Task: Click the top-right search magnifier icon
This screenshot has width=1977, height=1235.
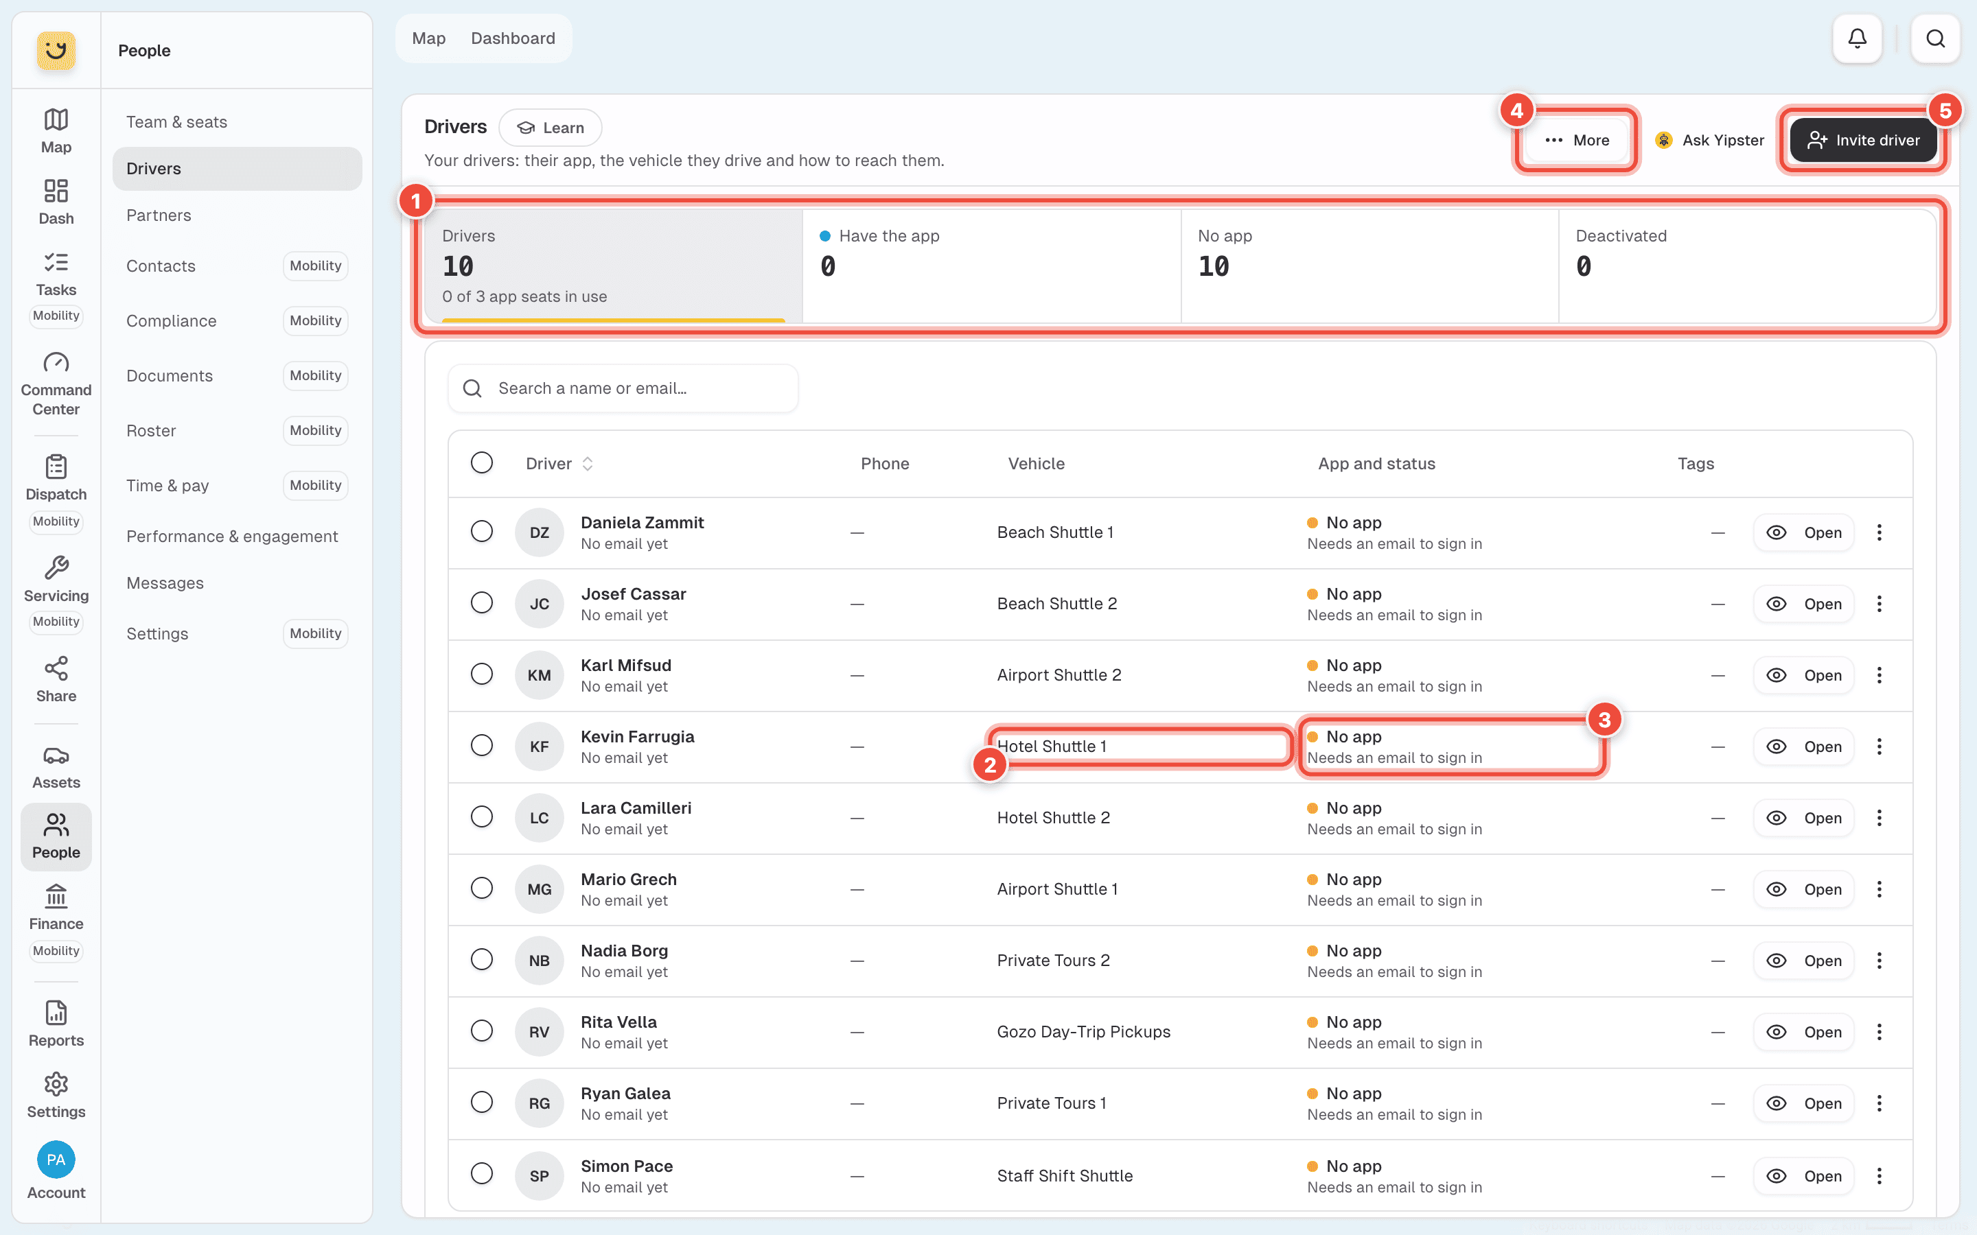Action: [1935, 38]
